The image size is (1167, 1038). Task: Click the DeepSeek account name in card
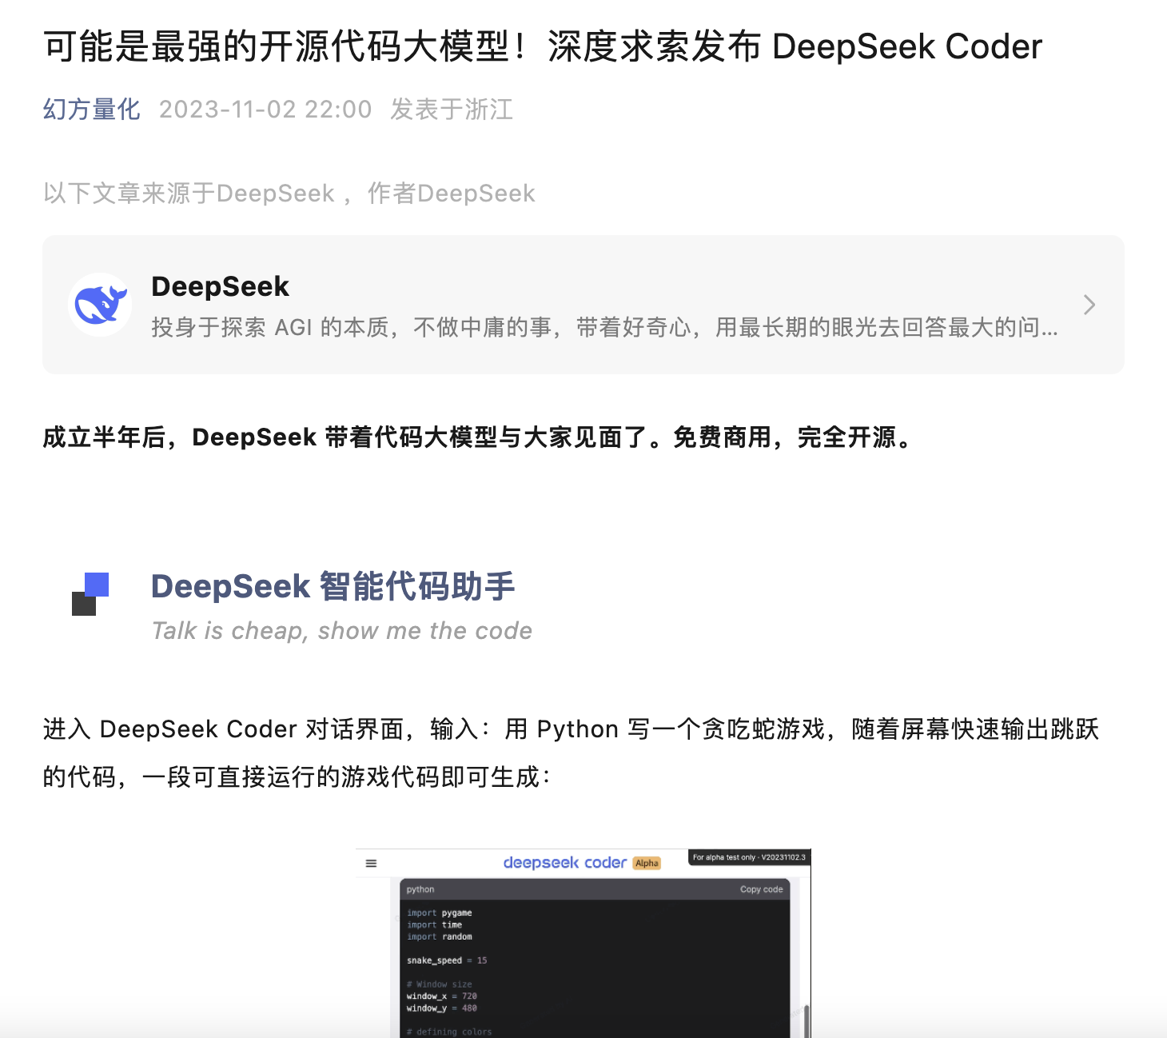(x=220, y=286)
